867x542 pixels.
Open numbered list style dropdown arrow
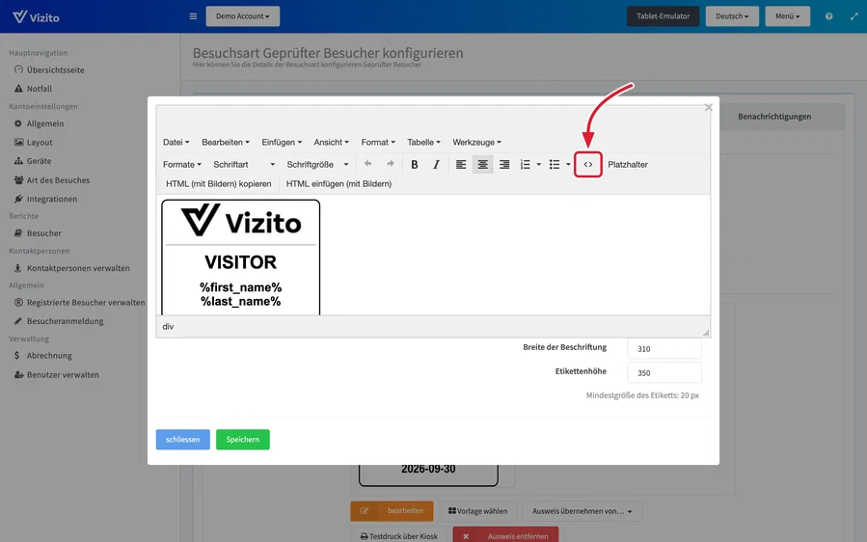pos(538,164)
